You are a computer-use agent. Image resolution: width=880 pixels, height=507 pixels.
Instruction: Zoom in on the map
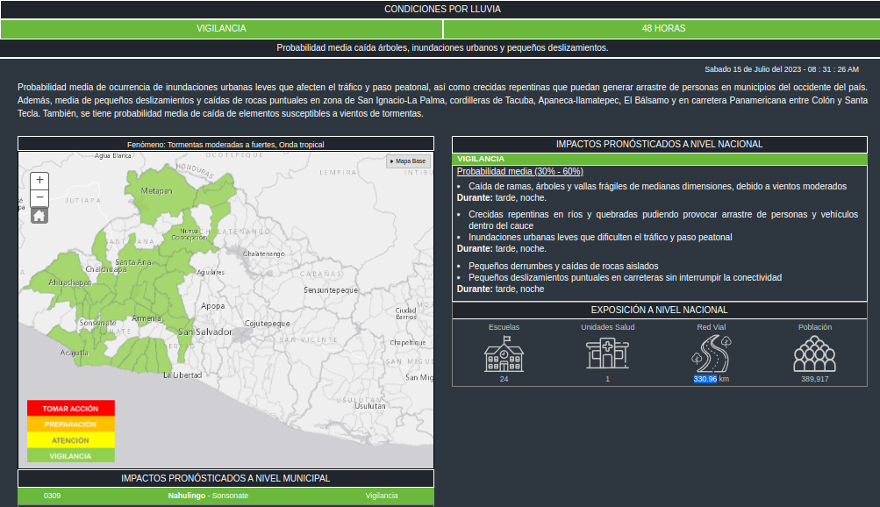[x=39, y=181]
